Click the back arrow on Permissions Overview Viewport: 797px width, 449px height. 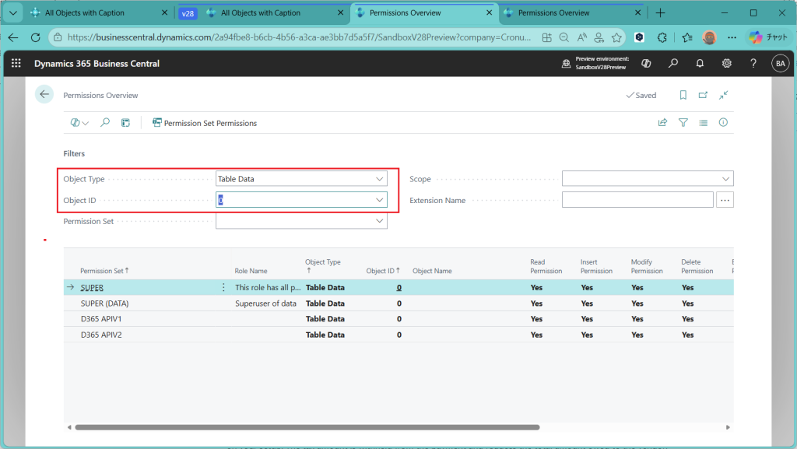tap(44, 94)
